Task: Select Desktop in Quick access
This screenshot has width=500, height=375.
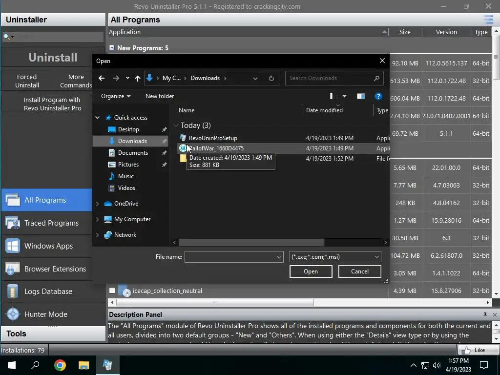Action: 128,129
